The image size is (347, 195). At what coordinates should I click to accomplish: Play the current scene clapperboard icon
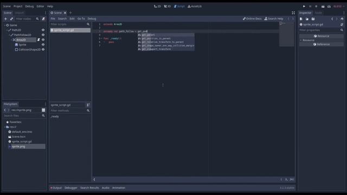coord(323,6)
